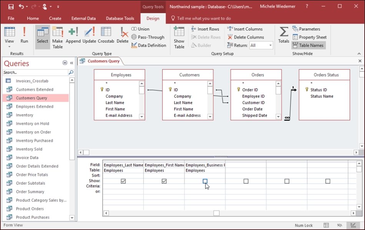The image size is (365, 230).
Task: Select Product Orders query
Action: (x=30, y=209)
